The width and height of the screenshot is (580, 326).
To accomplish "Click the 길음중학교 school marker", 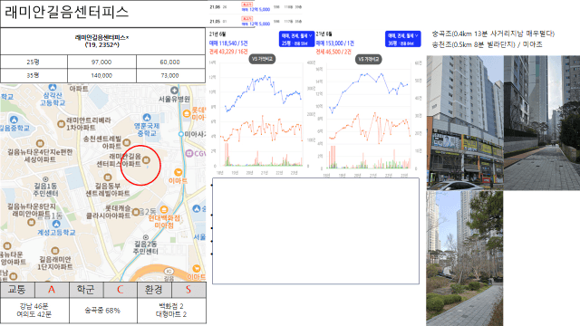I will [x=14, y=120].
